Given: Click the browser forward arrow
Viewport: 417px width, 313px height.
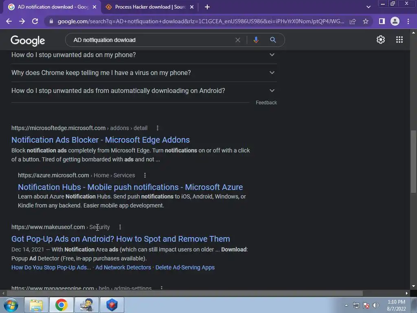Looking at the screenshot, I should click(22, 21).
